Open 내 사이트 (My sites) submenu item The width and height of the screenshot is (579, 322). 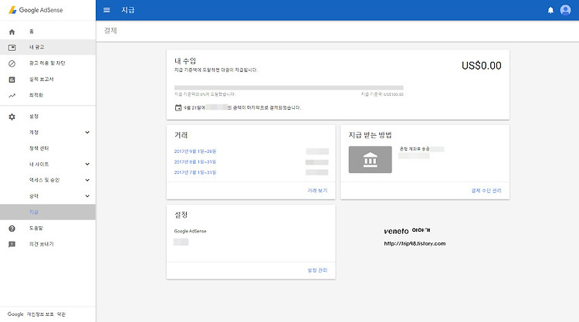pos(48,164)
